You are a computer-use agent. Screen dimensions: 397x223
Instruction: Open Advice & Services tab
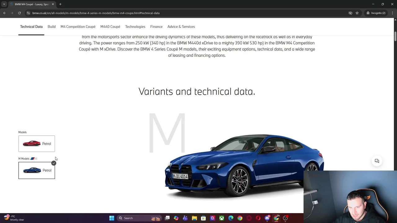click(181, 27)
